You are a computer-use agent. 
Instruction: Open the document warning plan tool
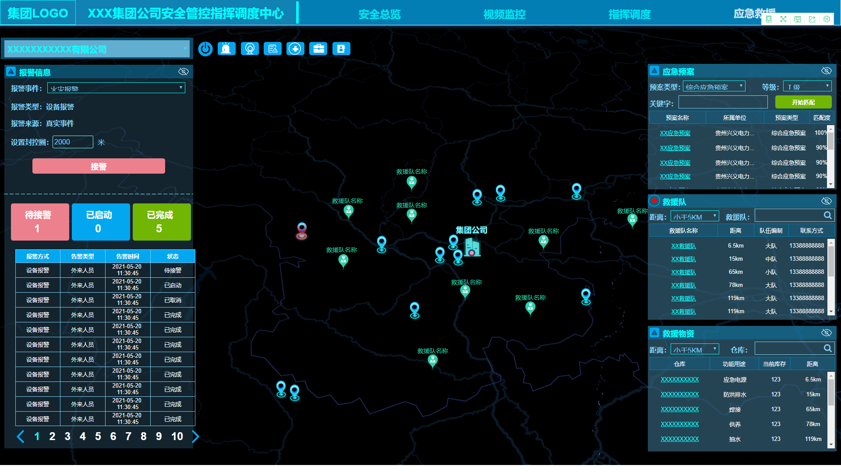point(273,49)
